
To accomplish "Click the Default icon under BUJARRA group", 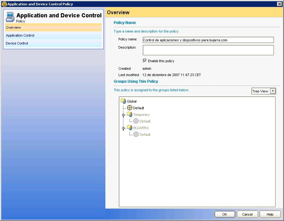I will (x=136, y=134).
